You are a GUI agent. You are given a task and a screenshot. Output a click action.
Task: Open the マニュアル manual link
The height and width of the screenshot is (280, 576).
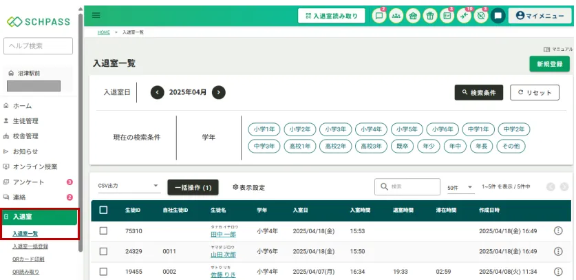[x=557, y=50]
